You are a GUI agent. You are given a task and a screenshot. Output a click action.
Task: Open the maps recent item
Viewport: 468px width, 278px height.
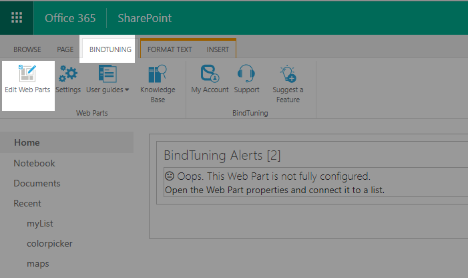[38, 264]
